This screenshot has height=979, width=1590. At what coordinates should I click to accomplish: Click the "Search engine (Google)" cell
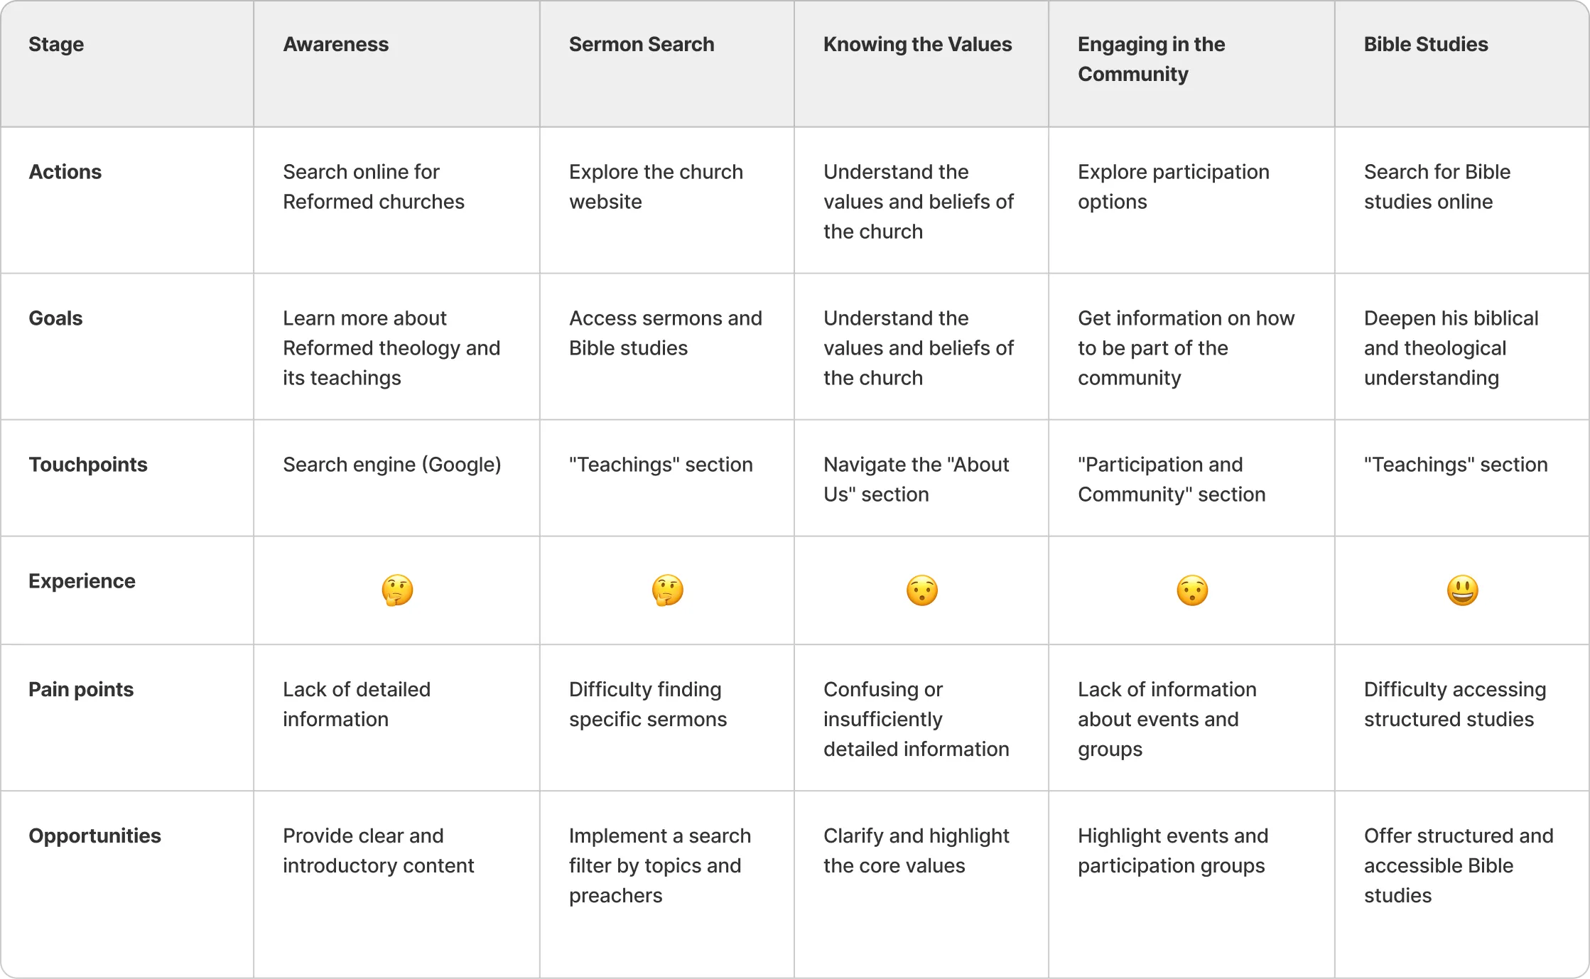coord(391,465)
